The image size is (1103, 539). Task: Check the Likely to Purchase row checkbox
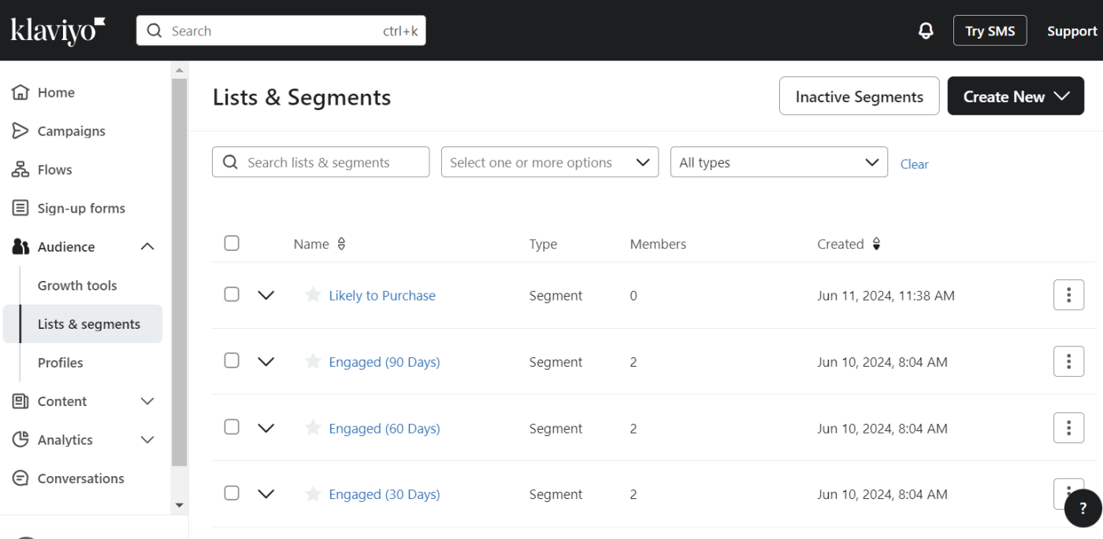click(x=232, y=294)
